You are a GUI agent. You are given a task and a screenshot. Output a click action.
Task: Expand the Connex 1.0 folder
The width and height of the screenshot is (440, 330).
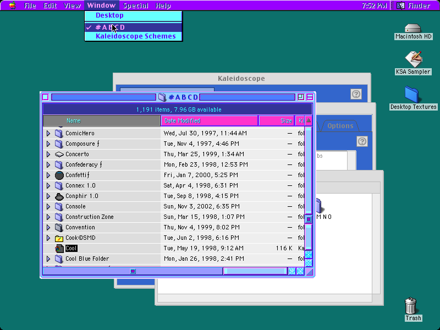click(x=48, y=185)
